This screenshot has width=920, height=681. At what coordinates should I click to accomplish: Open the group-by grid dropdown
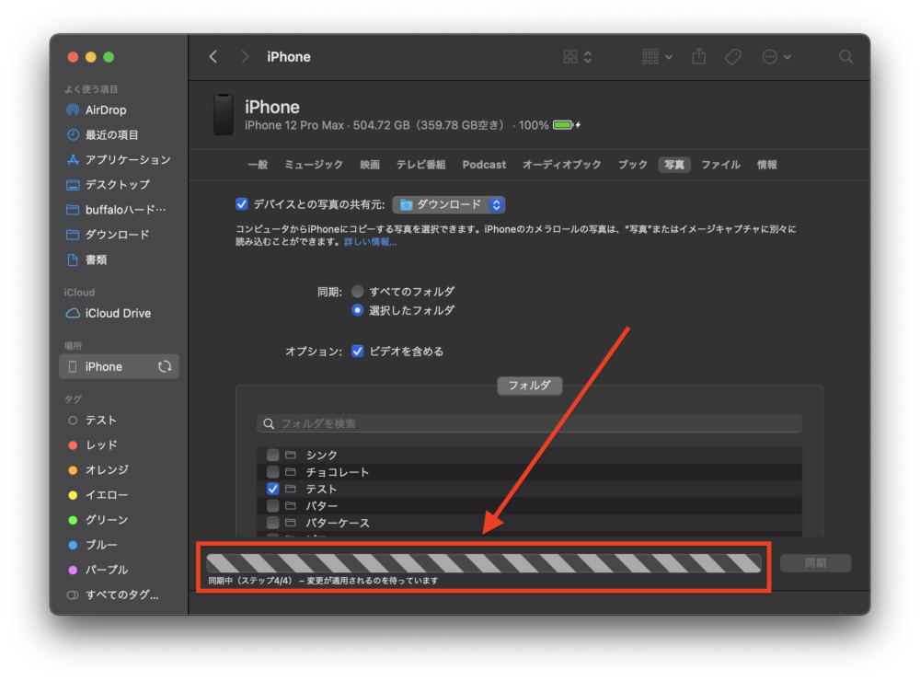coord(657,57)
